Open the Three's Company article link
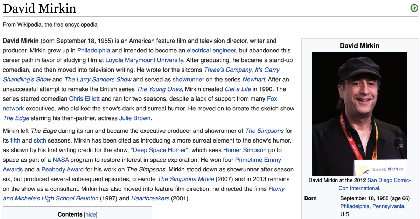This screenshot has height=219, width=420. [x=228, y=70]
